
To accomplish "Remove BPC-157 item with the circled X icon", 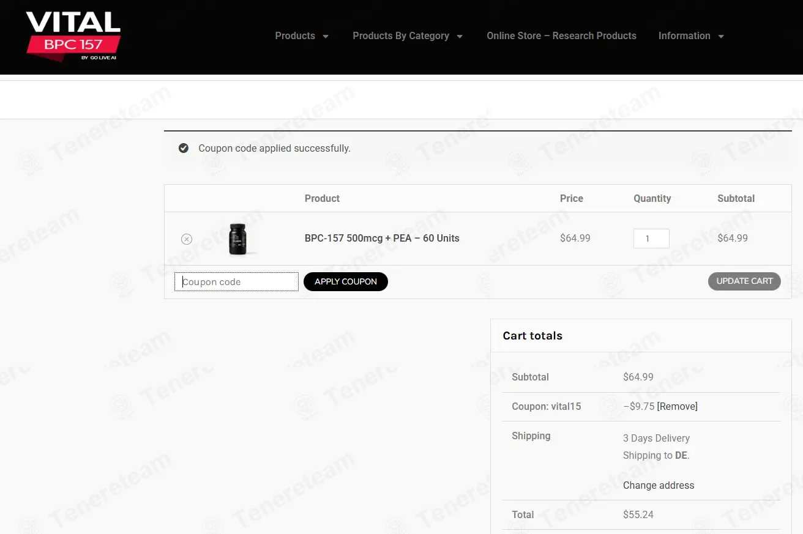I will point(187,239).
